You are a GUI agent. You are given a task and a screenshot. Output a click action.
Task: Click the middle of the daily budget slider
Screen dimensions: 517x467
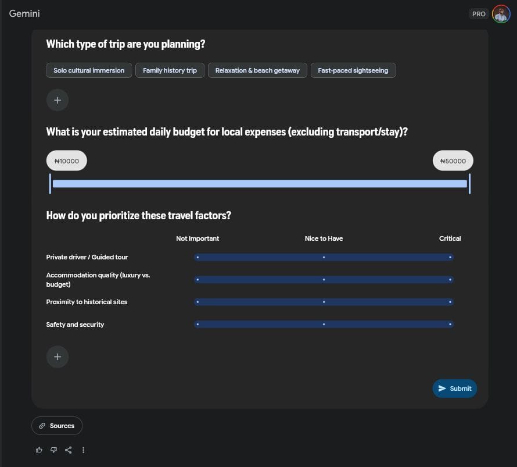[x=260, y=184]
